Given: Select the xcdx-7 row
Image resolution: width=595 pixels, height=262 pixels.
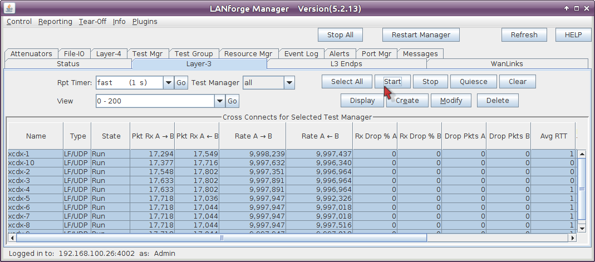Looking at the screenshot, I should 292,216.
